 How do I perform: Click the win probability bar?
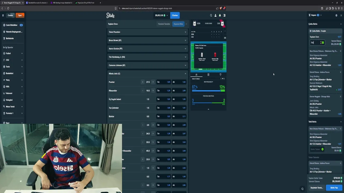point(208,91)
